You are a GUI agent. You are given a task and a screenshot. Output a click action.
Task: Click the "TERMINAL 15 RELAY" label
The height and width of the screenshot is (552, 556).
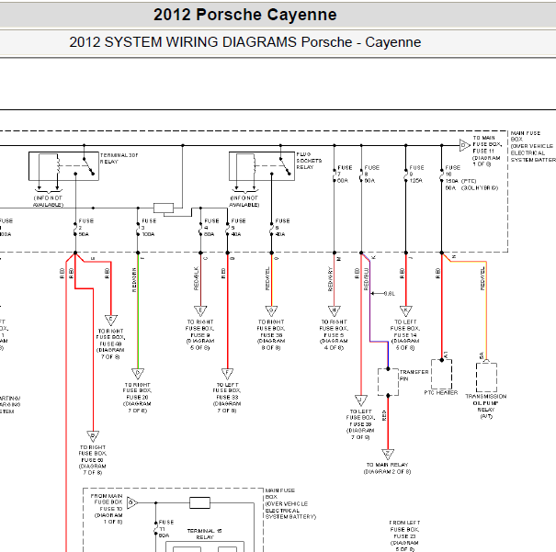coord(205,534)
